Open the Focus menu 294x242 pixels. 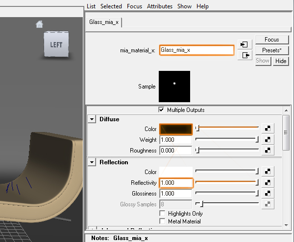coord(134,6)
